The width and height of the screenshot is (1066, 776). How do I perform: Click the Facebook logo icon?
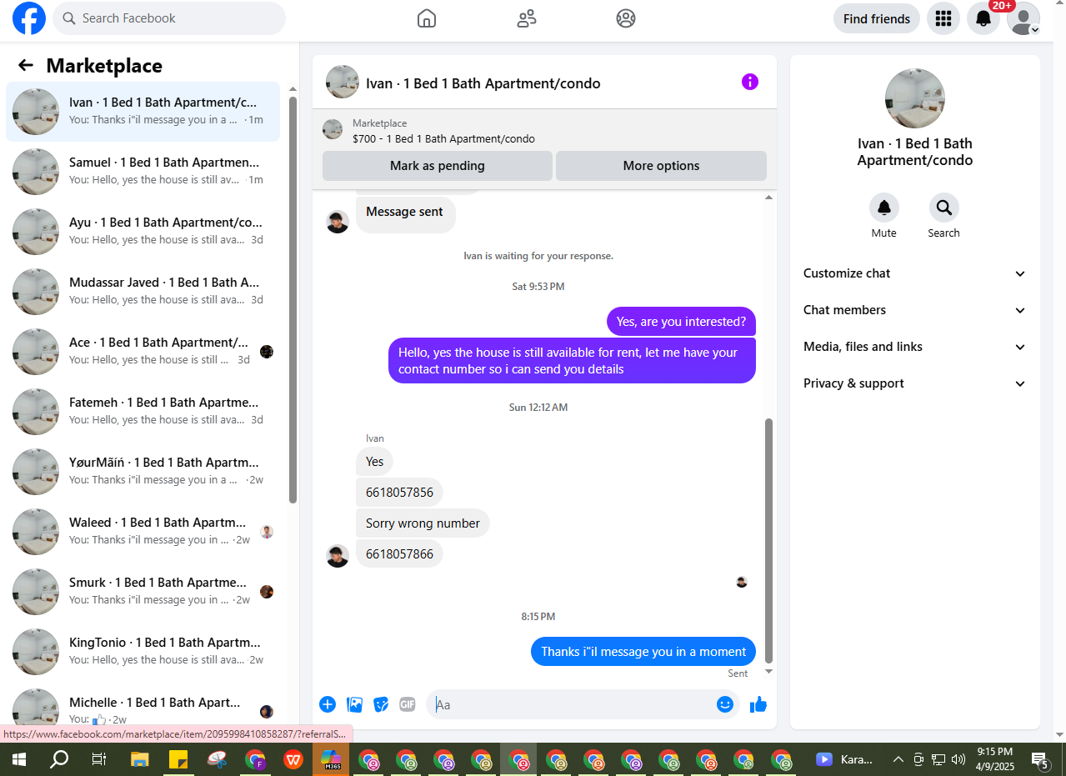click(29, 18)
